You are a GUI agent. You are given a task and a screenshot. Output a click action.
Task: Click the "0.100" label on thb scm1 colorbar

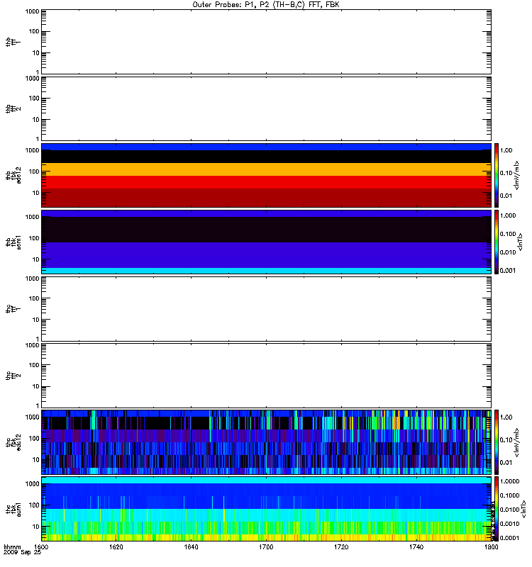point(508,234)
